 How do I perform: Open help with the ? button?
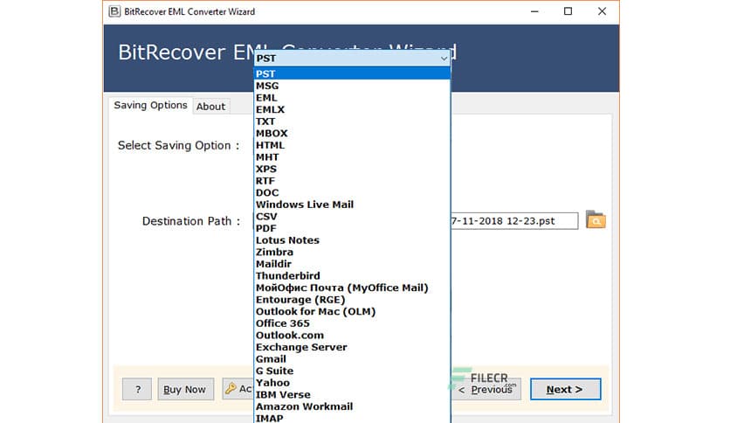click(137, 389)
